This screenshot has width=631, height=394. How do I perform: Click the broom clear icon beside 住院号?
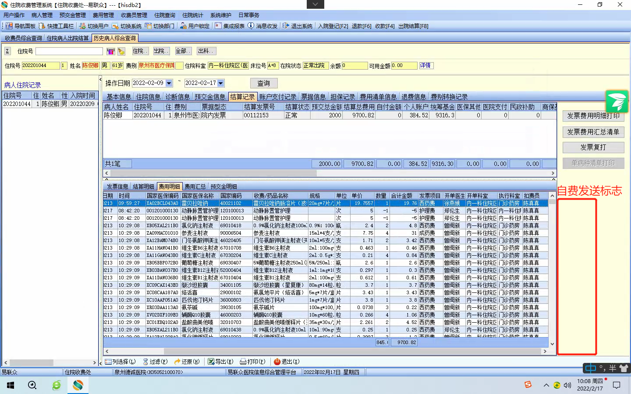click(121, 52)
